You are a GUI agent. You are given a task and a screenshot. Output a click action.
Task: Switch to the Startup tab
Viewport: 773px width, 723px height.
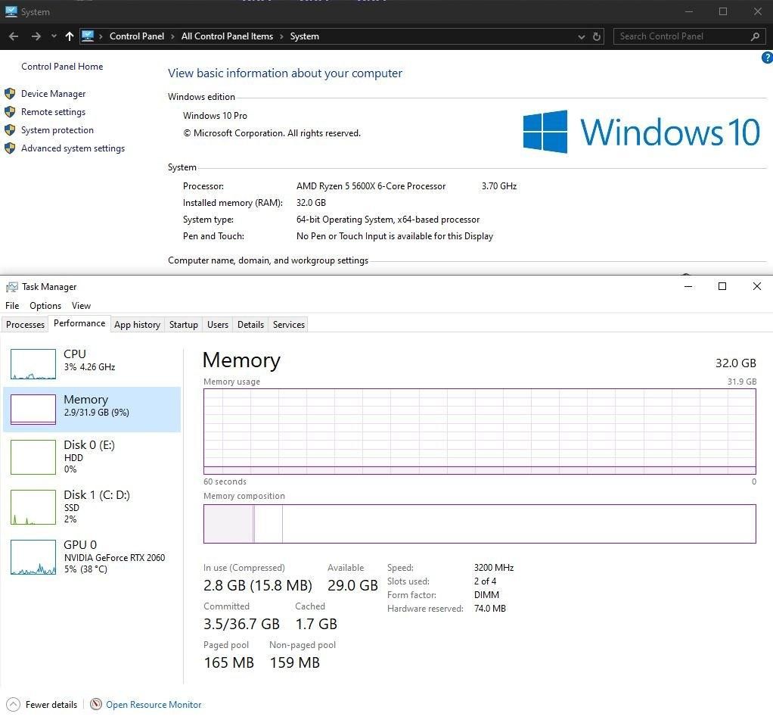click(x=183, y=324)
